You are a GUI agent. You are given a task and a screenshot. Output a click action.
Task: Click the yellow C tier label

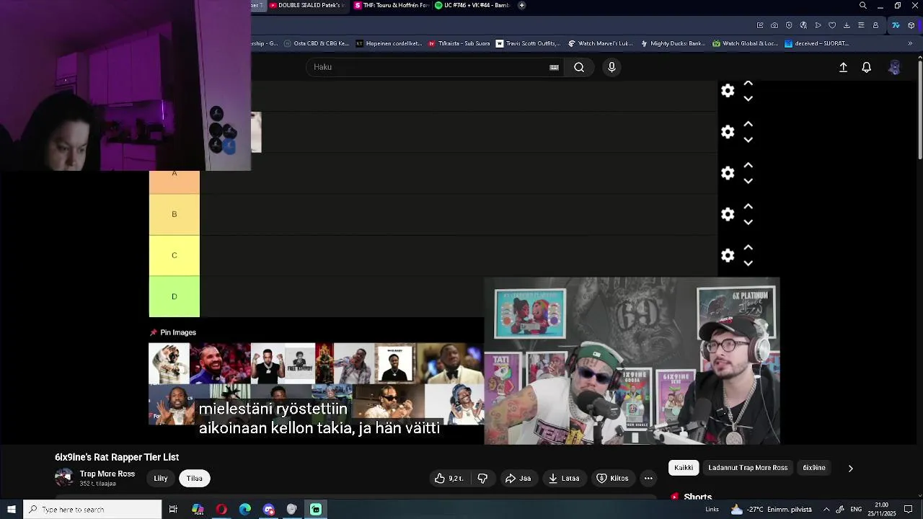click(x=174, y=255)
